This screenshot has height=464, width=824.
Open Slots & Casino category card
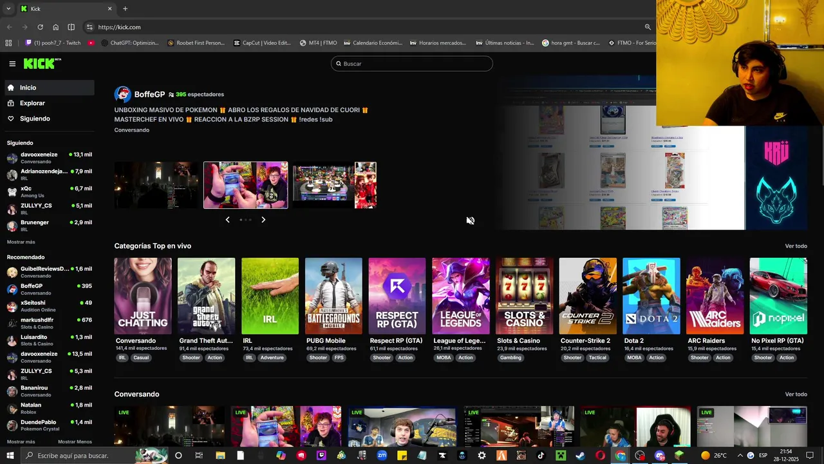tap(524, 296)
